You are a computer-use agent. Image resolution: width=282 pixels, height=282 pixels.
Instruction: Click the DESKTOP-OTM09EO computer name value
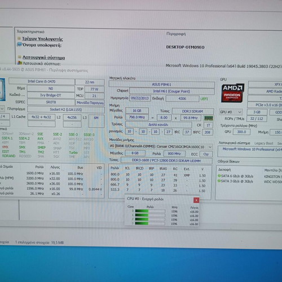coord(185,47)
